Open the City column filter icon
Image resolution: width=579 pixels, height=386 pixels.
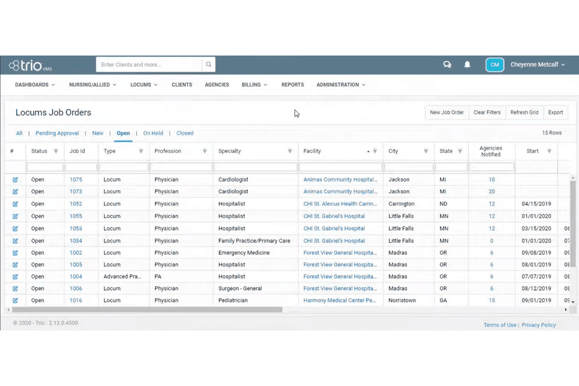tap(426, 151)
